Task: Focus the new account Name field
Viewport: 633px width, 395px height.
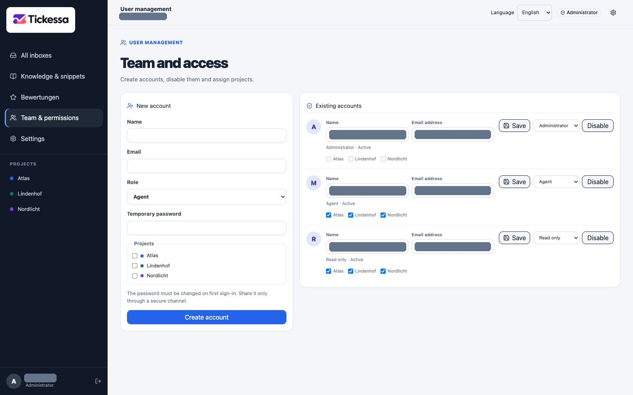Action: pos(207,135)
